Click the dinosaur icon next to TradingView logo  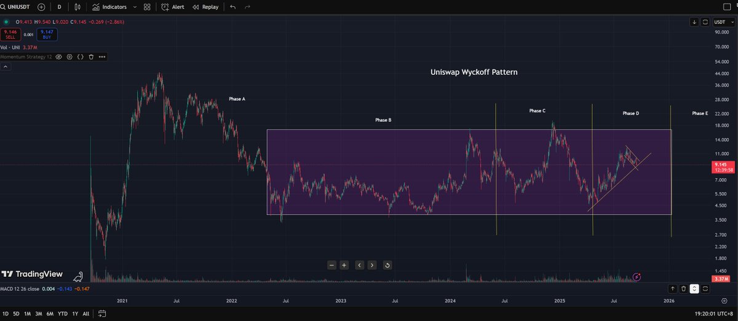(x=77, y=277)
